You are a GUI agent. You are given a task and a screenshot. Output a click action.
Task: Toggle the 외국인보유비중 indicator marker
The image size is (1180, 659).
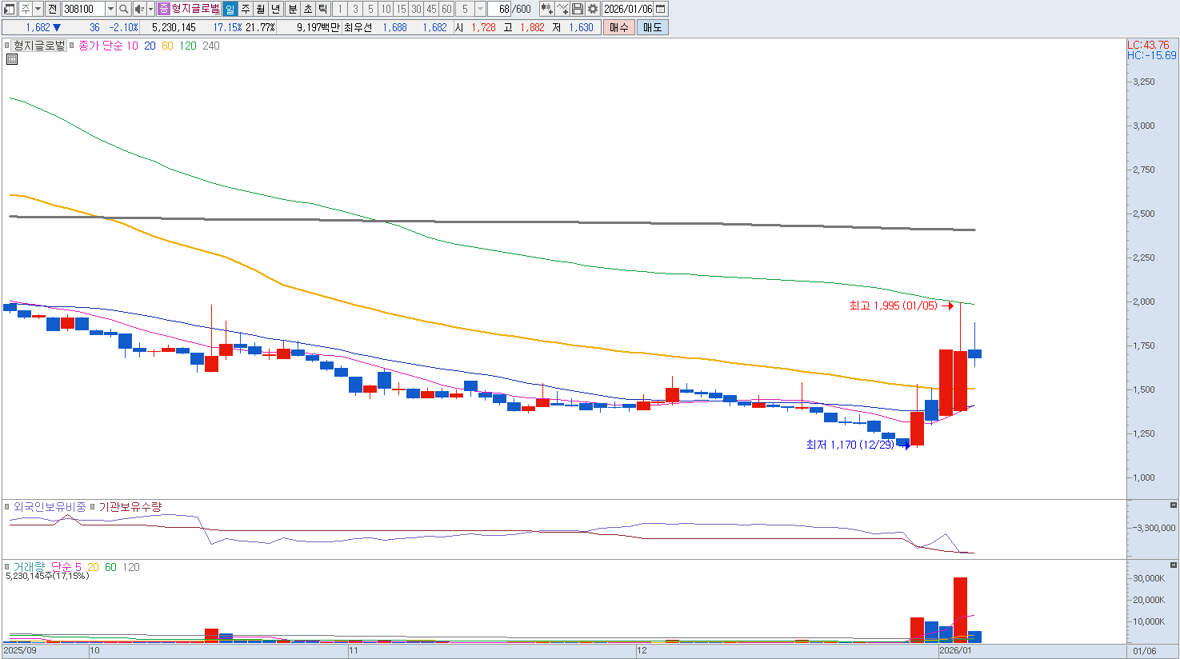pyautogui.click(x=7, y=507)
